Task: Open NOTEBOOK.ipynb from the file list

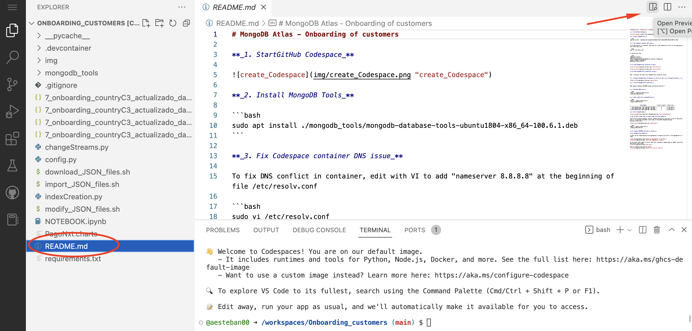Action: coord(75,222)
